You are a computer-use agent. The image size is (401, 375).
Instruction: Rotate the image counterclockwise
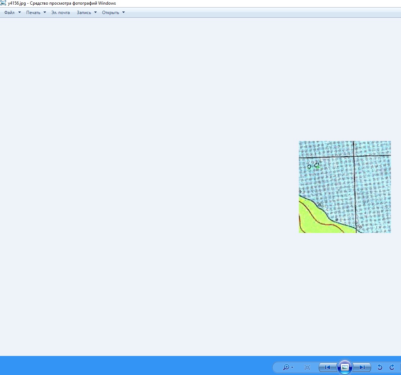[379, 367]
